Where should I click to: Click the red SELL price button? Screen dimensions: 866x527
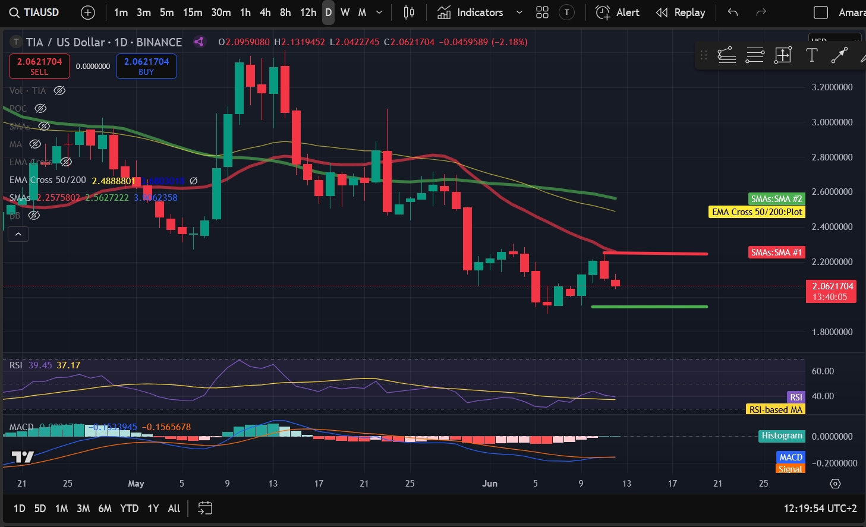[39, 66]
